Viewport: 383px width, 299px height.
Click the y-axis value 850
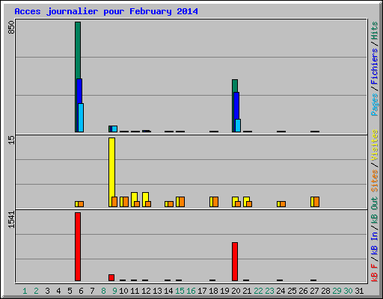11,28
